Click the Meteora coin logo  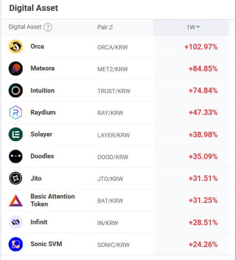[x=16, y=68]
